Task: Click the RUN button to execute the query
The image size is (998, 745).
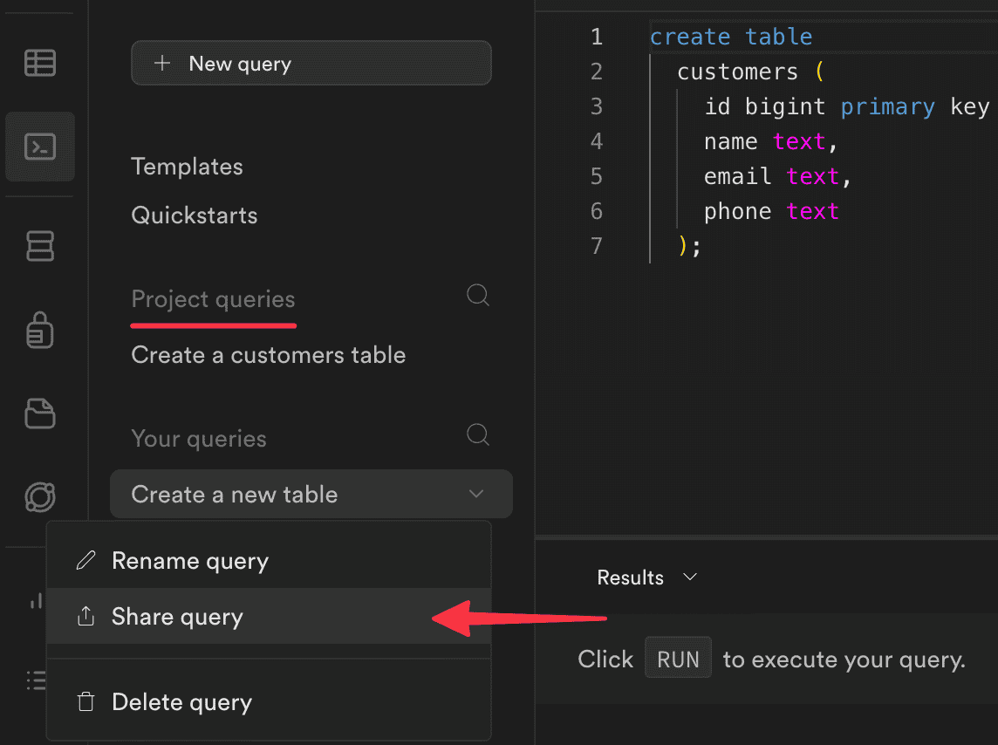Action: click(678, 658)
